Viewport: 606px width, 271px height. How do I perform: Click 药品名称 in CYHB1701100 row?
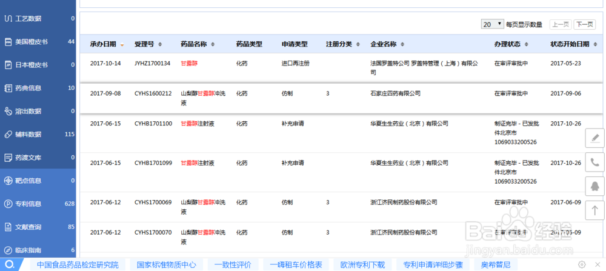pos(198,124)
